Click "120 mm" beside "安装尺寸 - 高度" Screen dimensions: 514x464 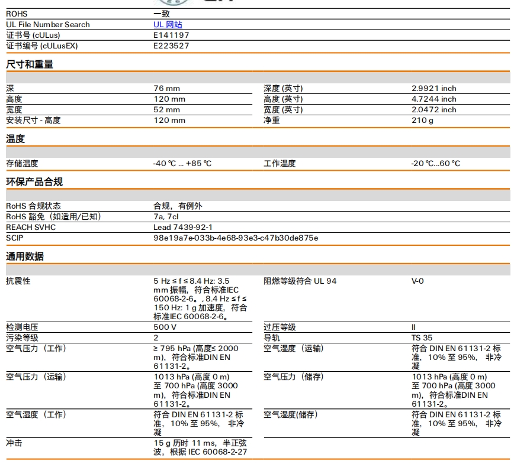[169, 120]
